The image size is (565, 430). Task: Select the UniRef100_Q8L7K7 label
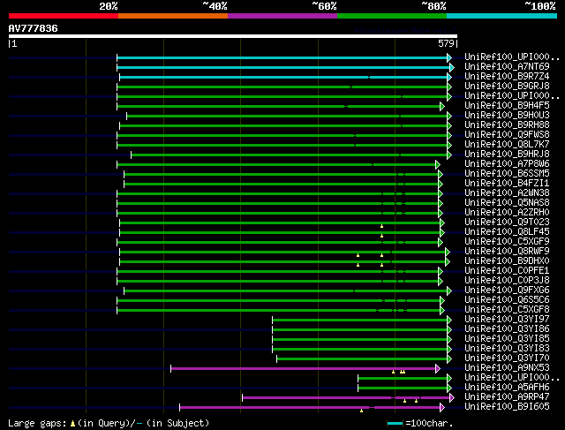pyautogui.click(x=507, y=145)
